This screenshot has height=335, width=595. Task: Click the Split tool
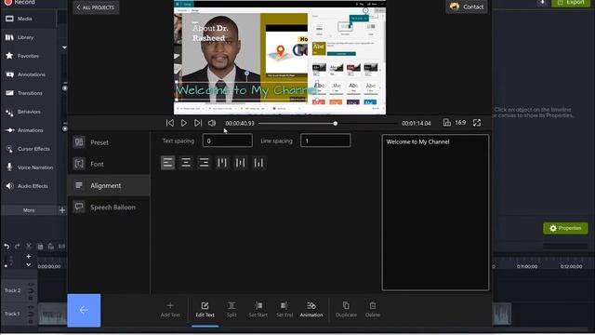point(231,310)
